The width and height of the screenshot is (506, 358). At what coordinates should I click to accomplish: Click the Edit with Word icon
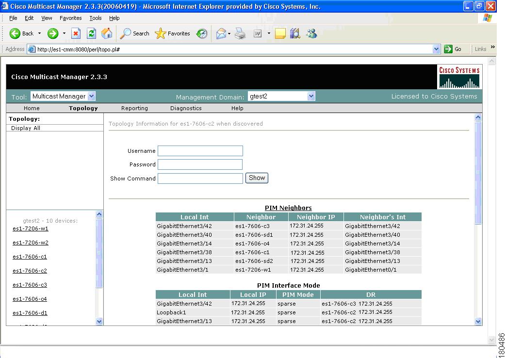[x=258, y=33]
